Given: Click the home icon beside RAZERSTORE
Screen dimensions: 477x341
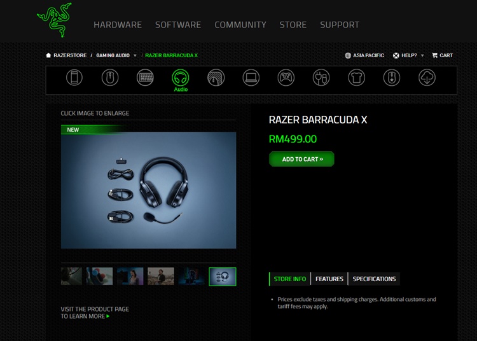Looking at the screenshot, I should click(x=48, y=55).
